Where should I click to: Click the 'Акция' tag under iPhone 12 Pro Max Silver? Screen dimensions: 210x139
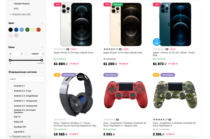click(73, 49)
